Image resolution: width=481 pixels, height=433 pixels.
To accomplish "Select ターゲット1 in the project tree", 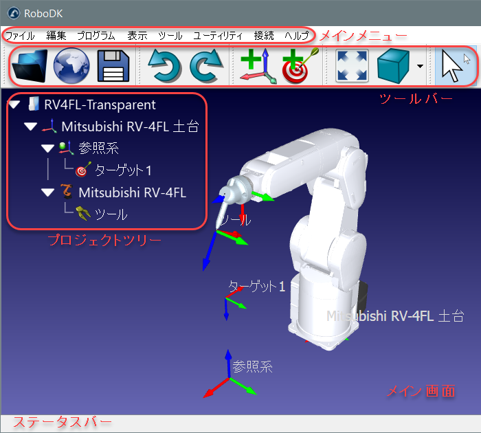I will click(x=123, y=170).
